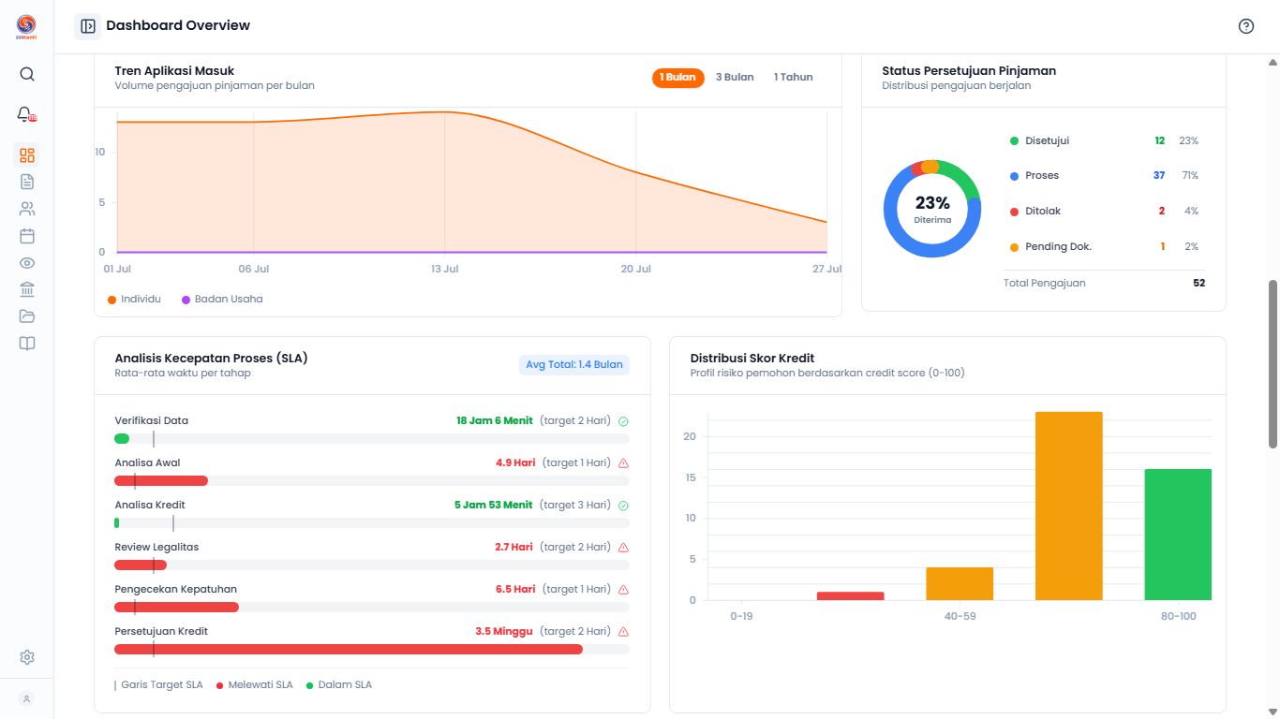The height and width of the screenshot is (719, 1280).
Task: Click the Ditolak status row
Action: [x=1104, y=212]
